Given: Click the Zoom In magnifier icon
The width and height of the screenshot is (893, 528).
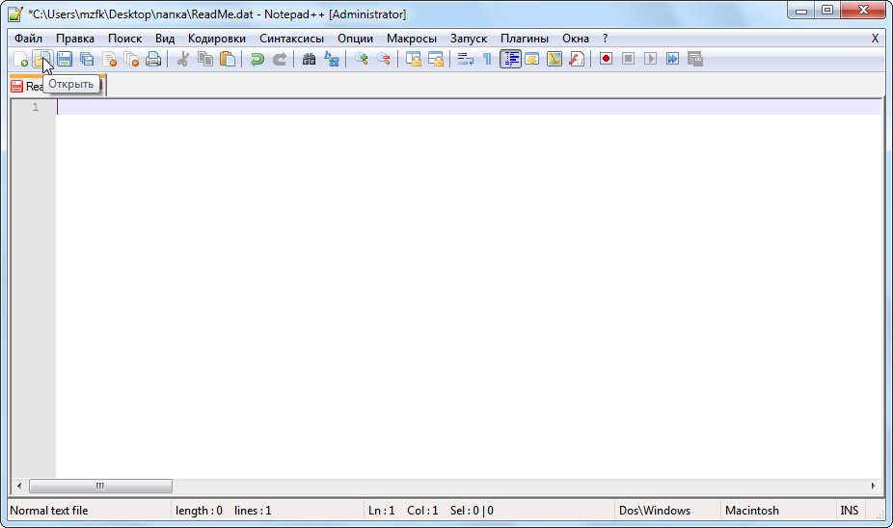Looking at the screenshot, I should click(362, 60).
